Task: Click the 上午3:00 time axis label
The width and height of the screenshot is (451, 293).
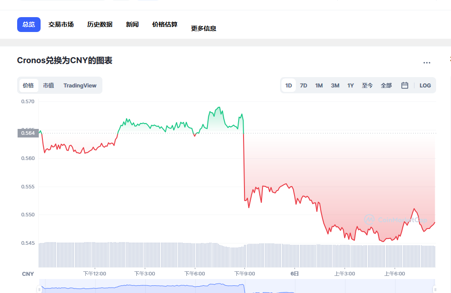Action: coord(345,274)
